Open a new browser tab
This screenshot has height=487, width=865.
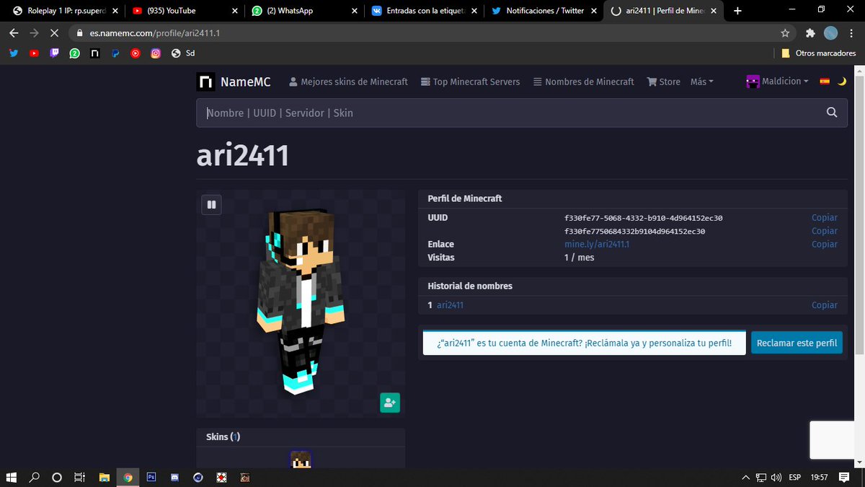pyautogui.click(x=737, y=11)
